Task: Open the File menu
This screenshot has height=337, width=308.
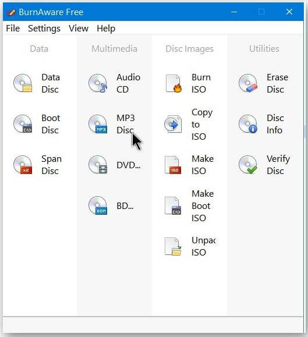Action: tap(13, 29)
